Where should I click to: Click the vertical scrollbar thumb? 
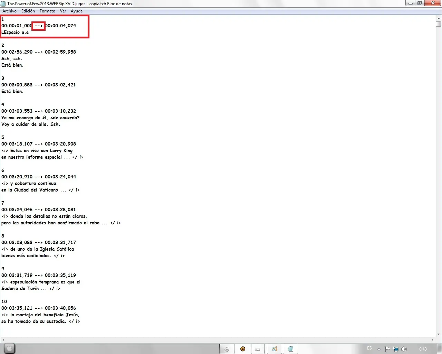pos(439,24)
